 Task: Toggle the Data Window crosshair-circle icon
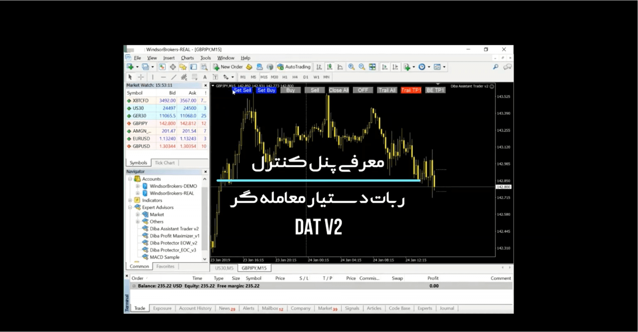(x=173, y=67)
